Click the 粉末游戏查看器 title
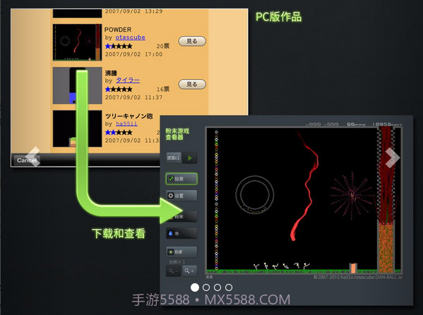This screenshot has height=315, width=423. (177, 134)
